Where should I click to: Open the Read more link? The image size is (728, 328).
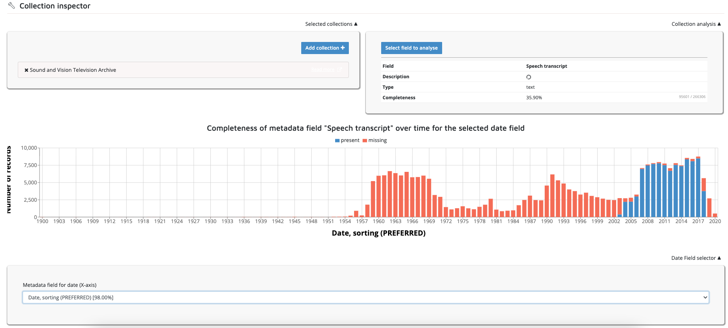pyautogui.click(x=323, y=70)
